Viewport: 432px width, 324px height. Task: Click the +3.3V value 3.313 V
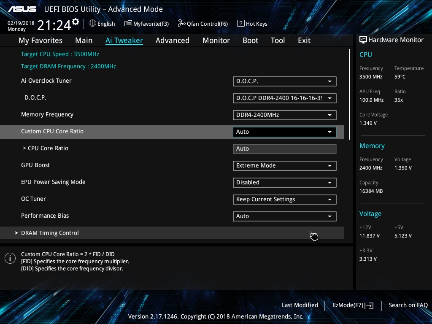click(368, 259)
